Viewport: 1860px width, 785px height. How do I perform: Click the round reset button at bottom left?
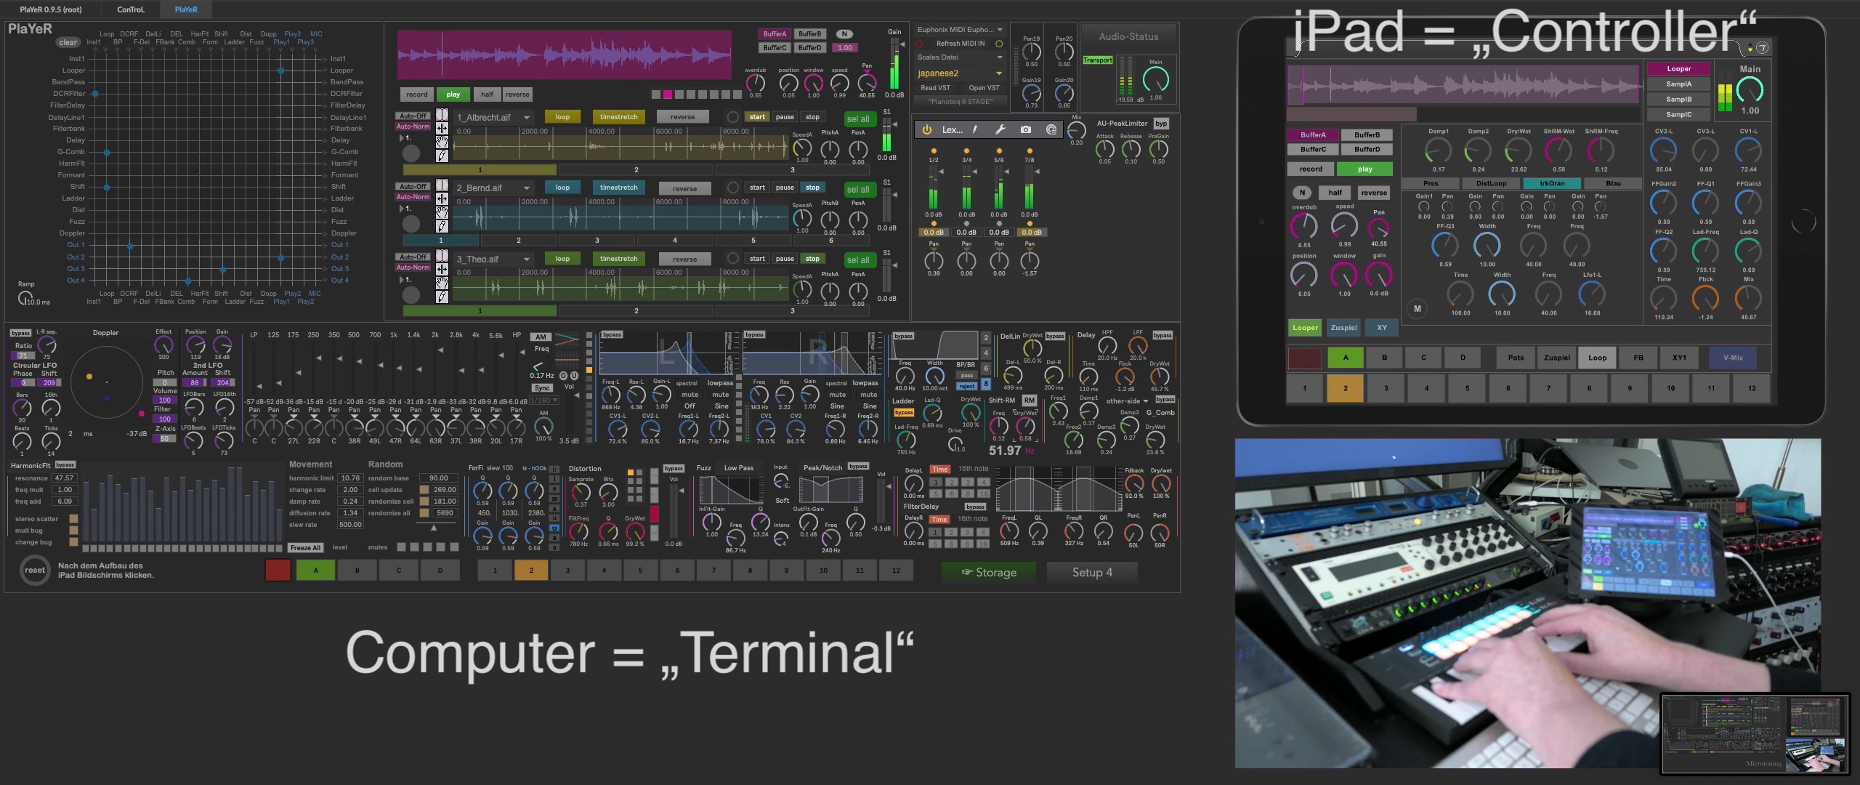34,571
